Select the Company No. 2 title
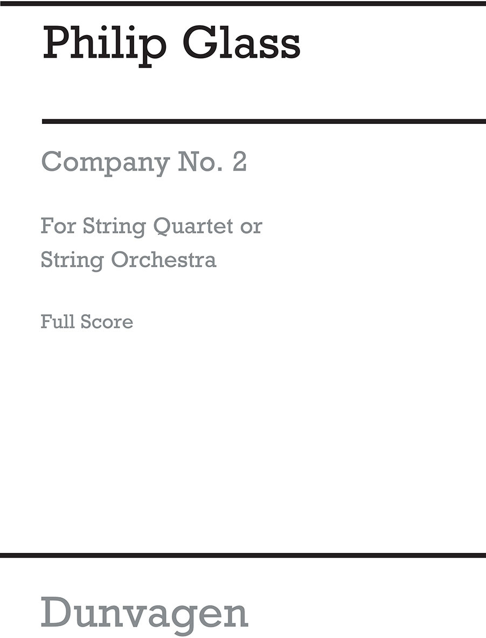 (x=144, y=162)
